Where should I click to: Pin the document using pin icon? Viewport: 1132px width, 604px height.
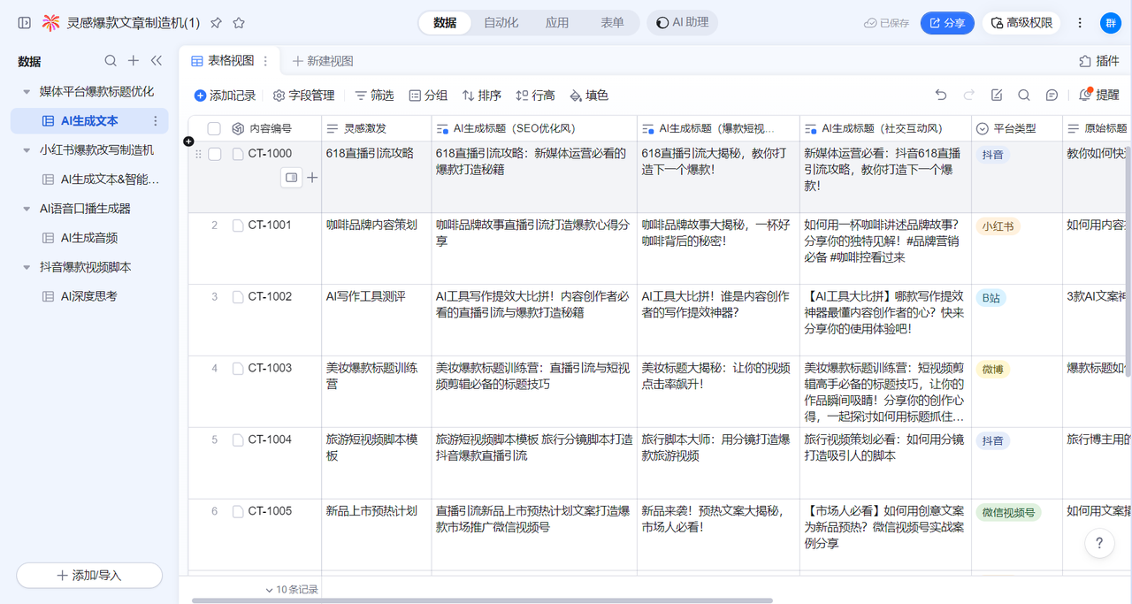tap(216, 23)
